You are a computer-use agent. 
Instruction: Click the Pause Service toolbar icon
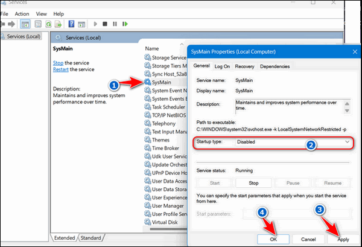coord(115,24)
